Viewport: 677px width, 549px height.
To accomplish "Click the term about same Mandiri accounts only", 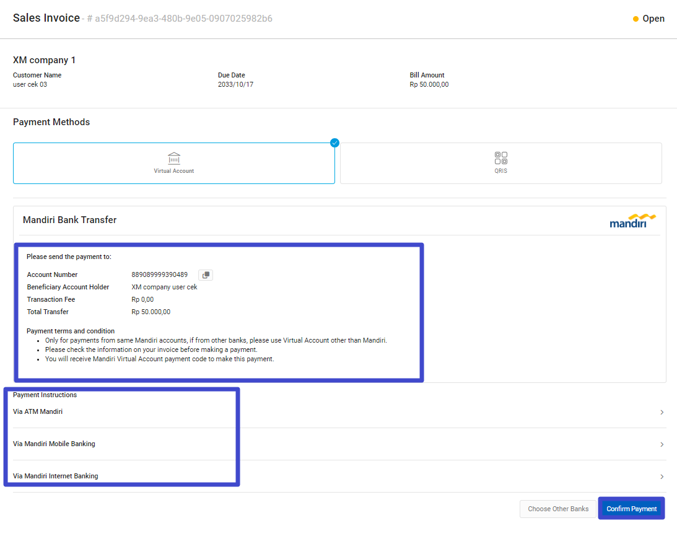I will [x=216, y=340].
